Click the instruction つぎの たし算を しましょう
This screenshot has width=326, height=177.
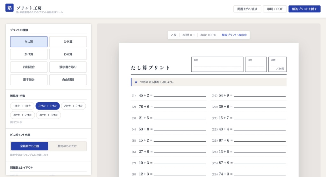(157, 82)
